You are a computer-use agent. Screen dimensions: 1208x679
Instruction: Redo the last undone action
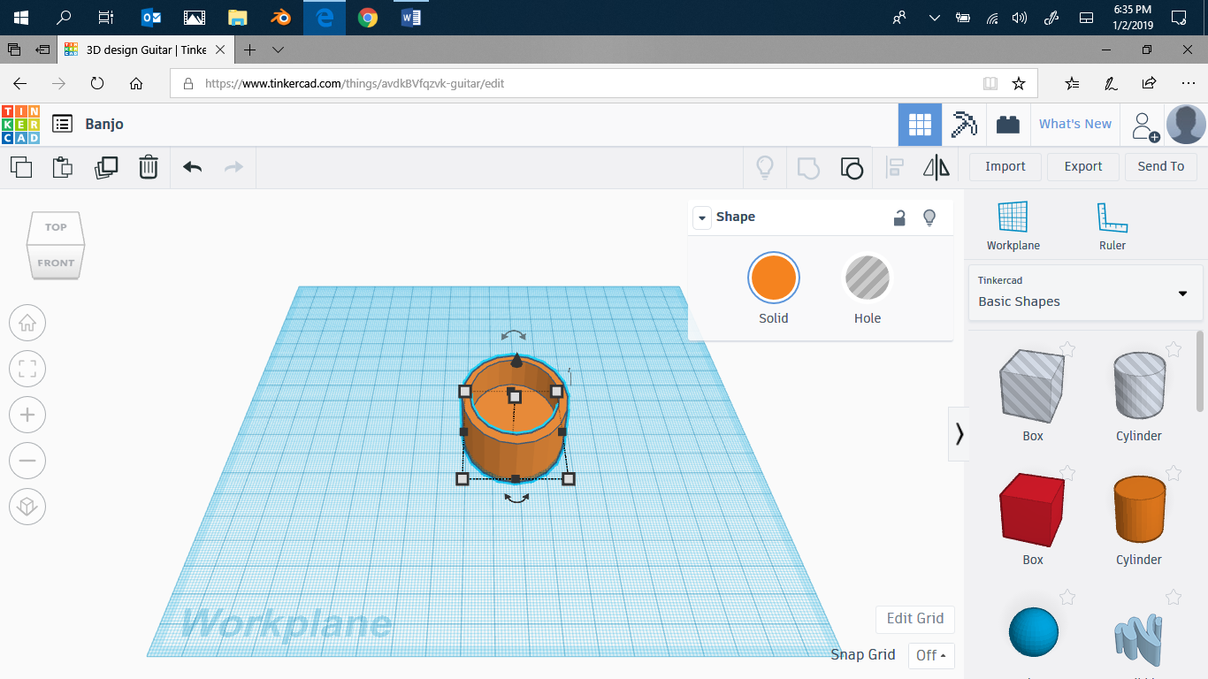(x=233, y=167)
